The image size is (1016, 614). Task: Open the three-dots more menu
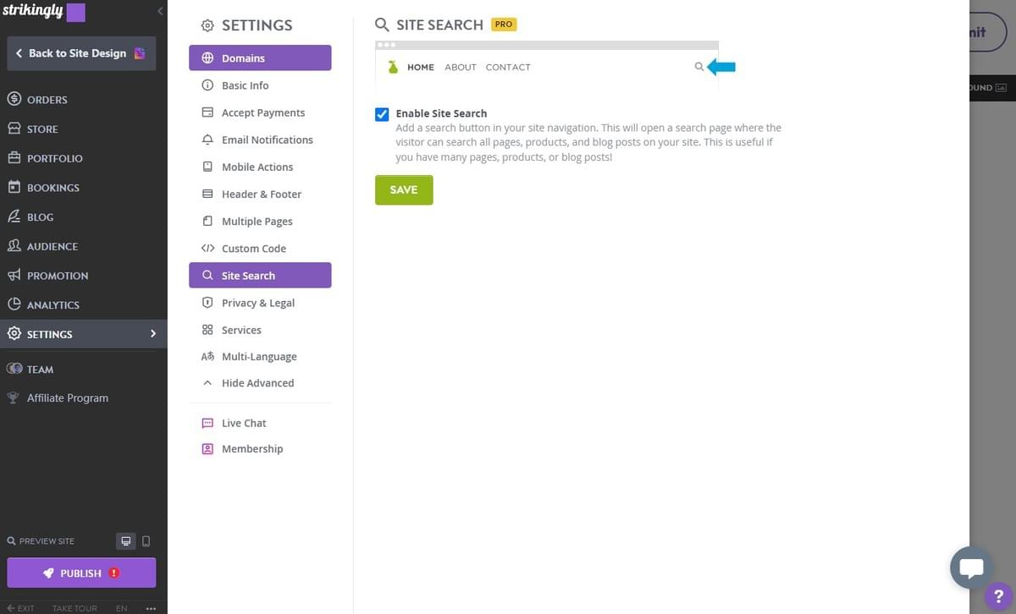tap(151, 608)
